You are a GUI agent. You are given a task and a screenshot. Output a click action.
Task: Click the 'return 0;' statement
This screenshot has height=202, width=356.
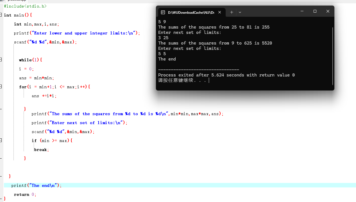click(25, 194)
